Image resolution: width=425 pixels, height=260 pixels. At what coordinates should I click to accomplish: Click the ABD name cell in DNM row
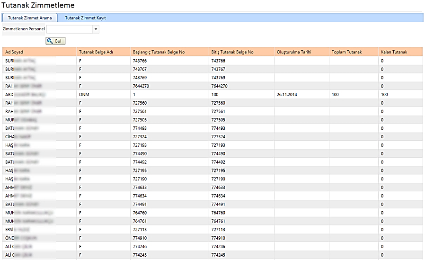[x=39, y=94]
